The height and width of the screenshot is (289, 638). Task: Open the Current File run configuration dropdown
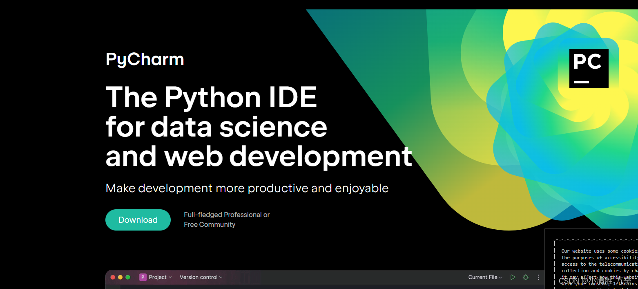(485, 277)
